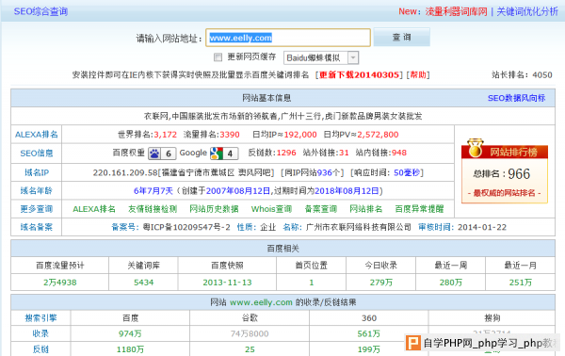Click domain age 6年7月7天
The image size is (565, 356).
(153, 190)
